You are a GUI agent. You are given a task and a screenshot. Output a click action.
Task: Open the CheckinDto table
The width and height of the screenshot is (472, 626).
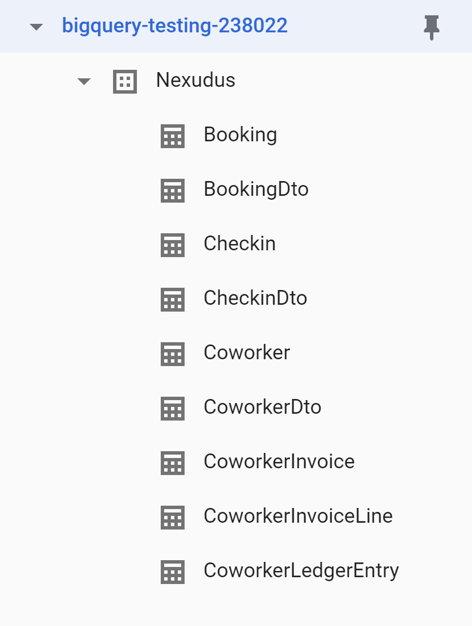256,298
